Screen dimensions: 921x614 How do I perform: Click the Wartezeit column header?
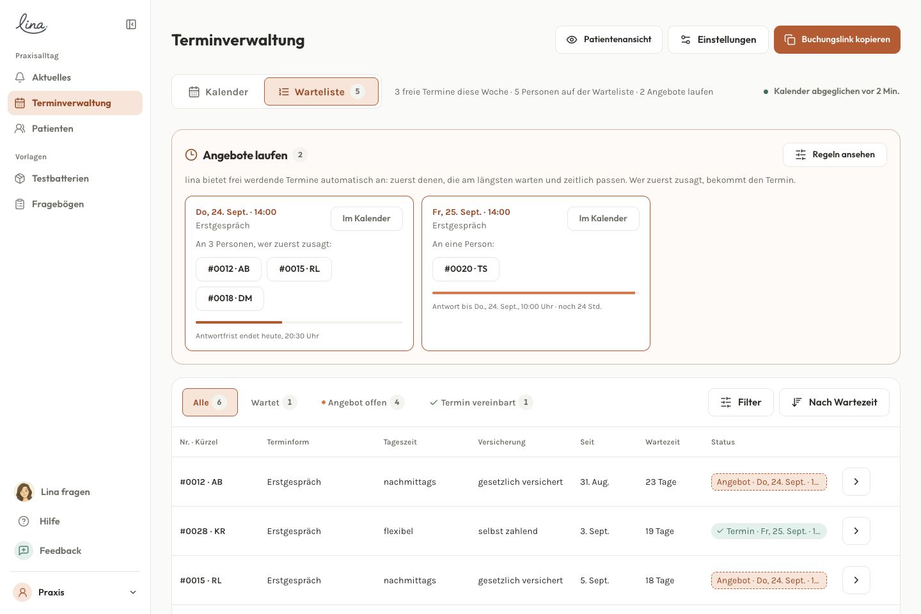tap(663, 442)
